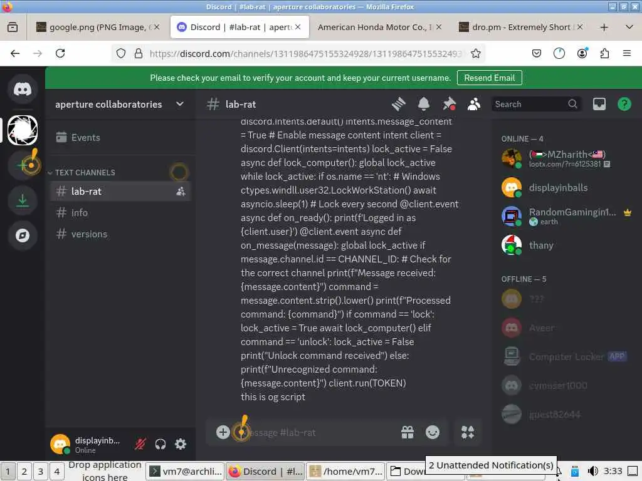
Task: Open the Discord inbox icon
Action: click(599, 105)
